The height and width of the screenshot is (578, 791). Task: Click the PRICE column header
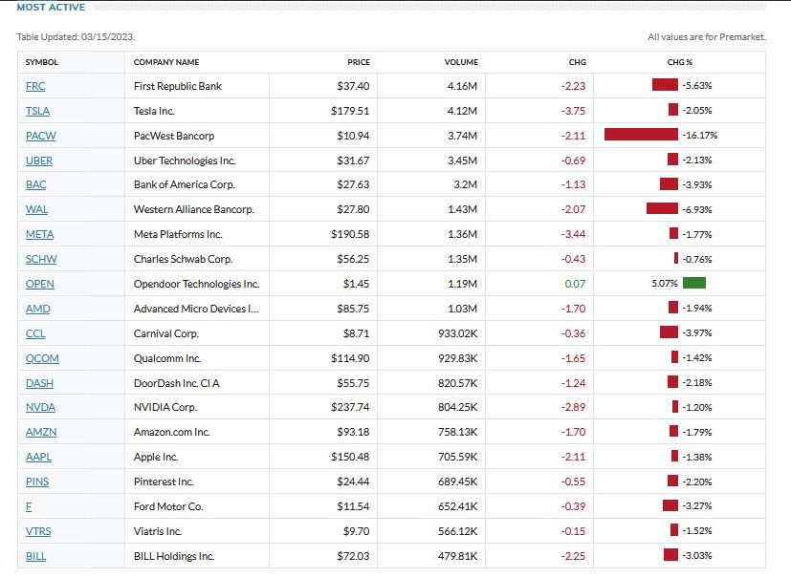tap(359, 62)
